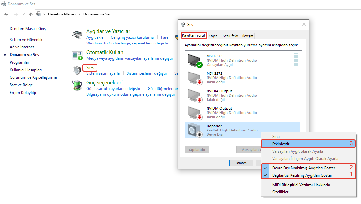Toggle Bağlantısı Kesilmiş Aygıtları Göster option
361x204 pixels.
[x=302, y=175]
